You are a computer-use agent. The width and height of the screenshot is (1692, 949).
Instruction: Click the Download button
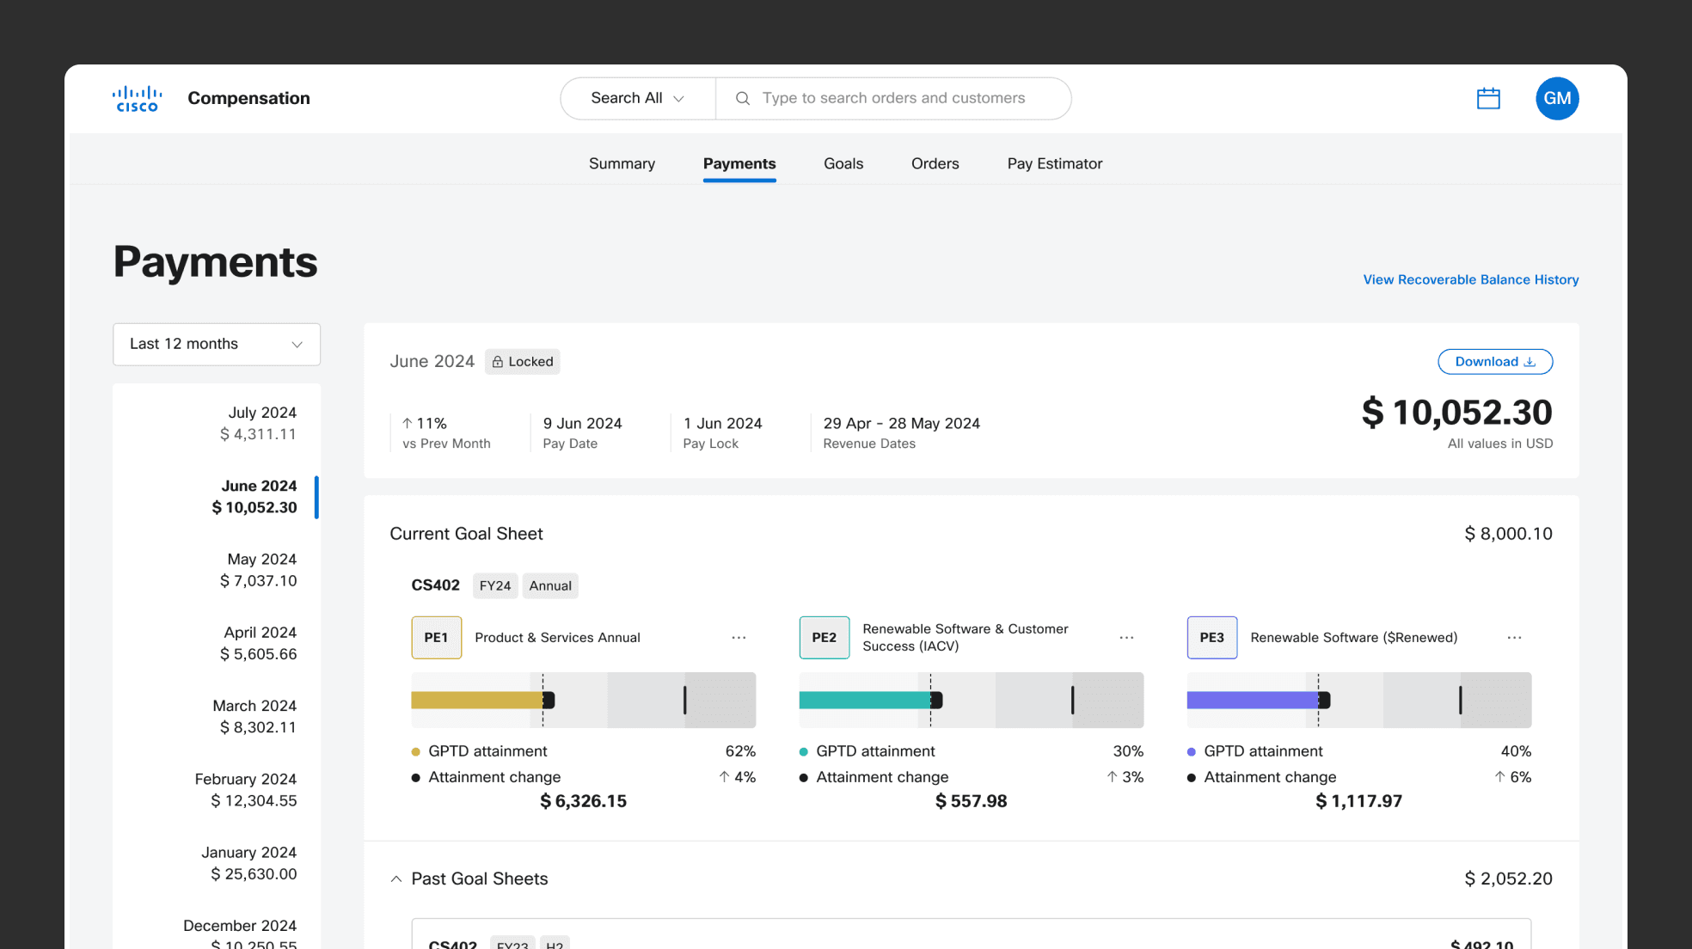1494,362
